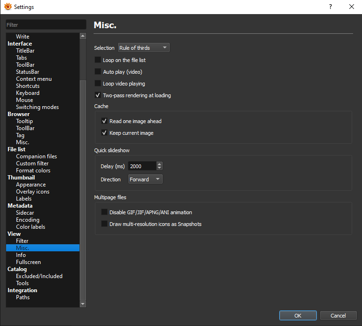This screenshot has width=362, height=326.
Task: Click the help question mark button
Action: [331, 7]
